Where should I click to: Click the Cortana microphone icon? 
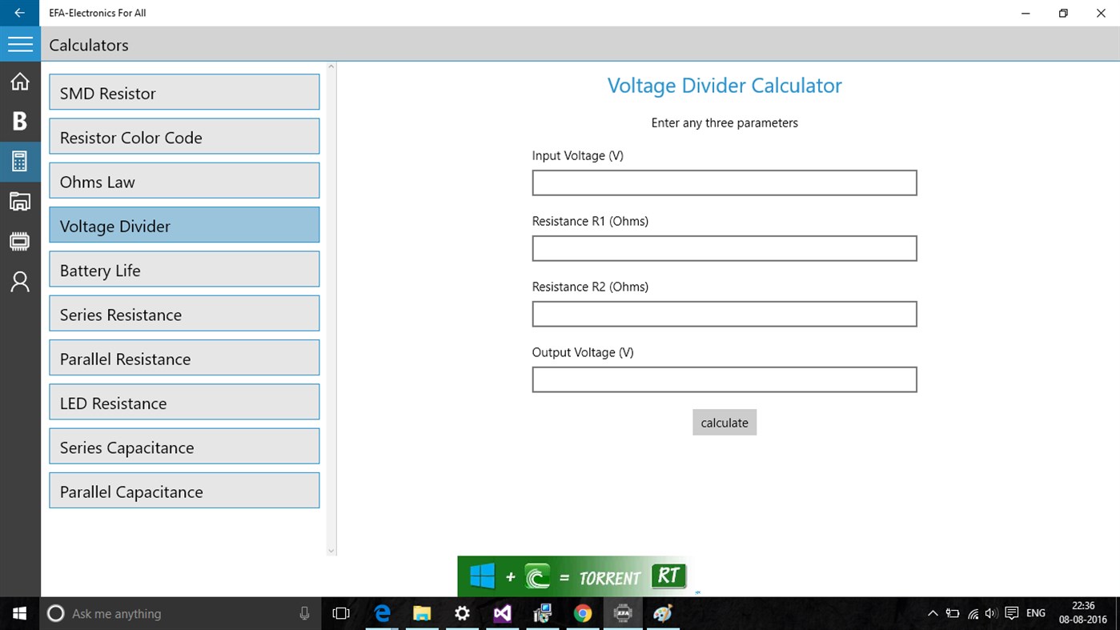[x=304, y=613]
